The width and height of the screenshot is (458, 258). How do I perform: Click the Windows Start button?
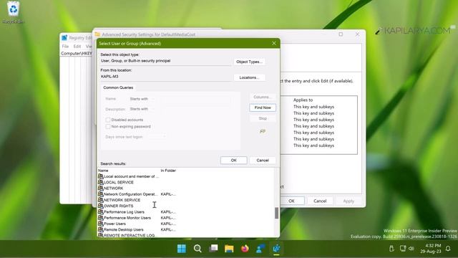(x=181, y=249)
